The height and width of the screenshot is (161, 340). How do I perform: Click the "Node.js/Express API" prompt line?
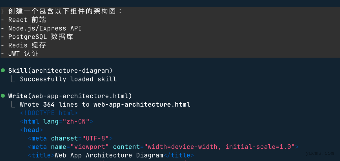45,28
